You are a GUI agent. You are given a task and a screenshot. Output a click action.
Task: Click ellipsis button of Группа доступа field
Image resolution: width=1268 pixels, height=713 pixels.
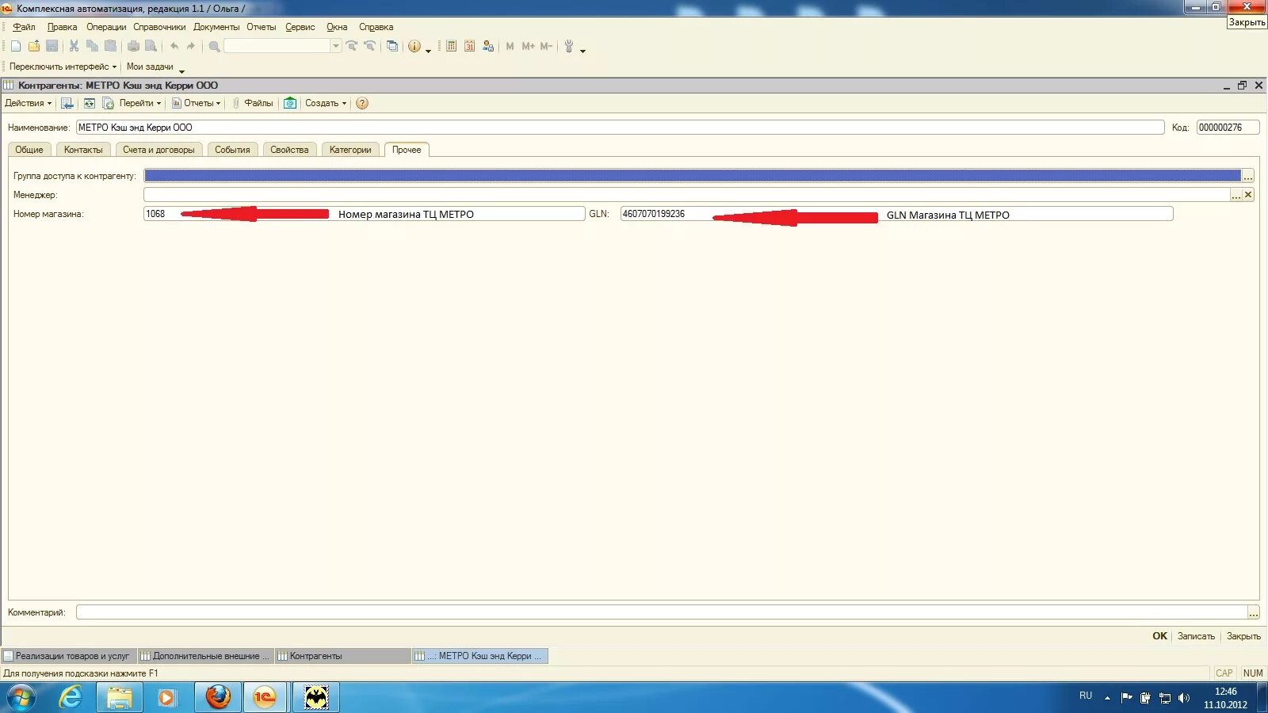[1248, 176]
